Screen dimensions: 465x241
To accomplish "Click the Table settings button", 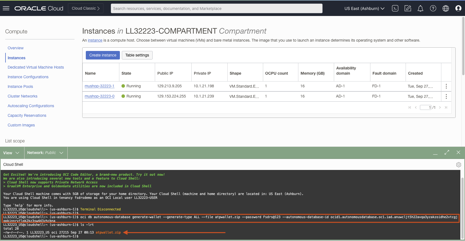I will (x=137, y=55).
